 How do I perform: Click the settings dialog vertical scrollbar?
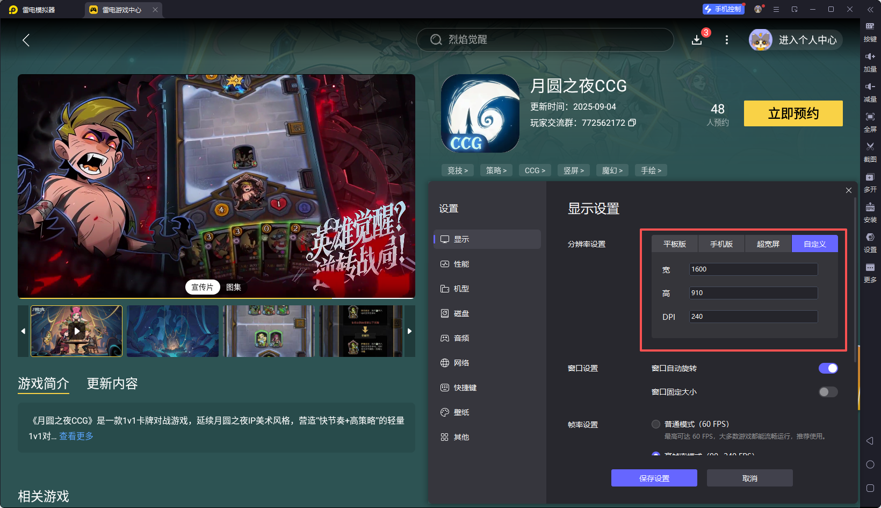pos(854,280)
